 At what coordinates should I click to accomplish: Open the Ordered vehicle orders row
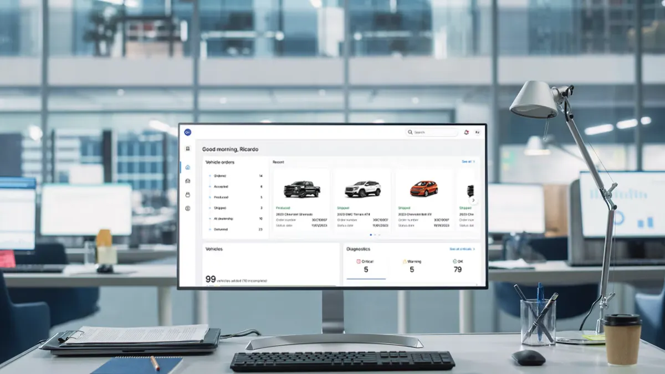pyautogui.click(x=236, y=176)
